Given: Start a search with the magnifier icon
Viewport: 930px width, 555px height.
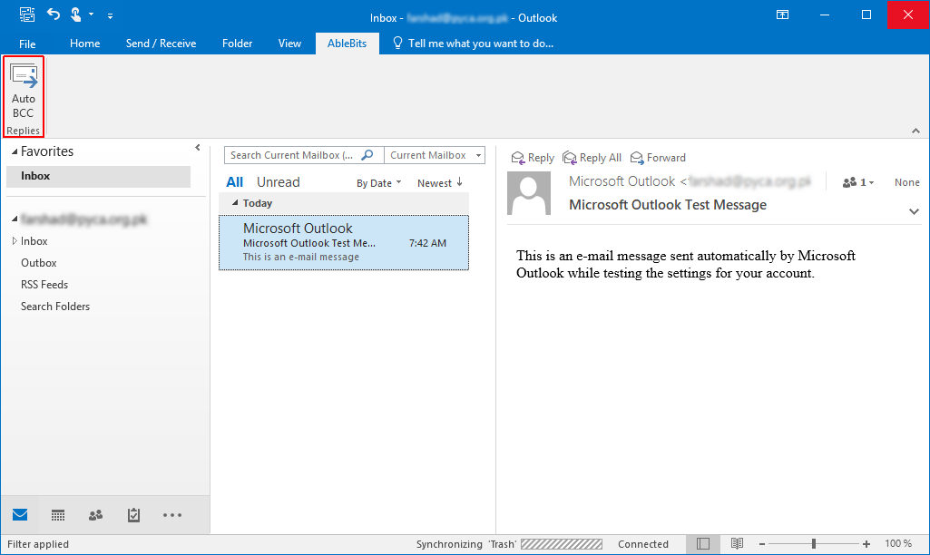Looking at the screenshot, I should coord(367,154).
